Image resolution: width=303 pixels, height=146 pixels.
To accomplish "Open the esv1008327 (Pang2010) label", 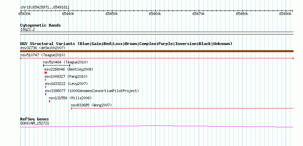I will [66, 76].
